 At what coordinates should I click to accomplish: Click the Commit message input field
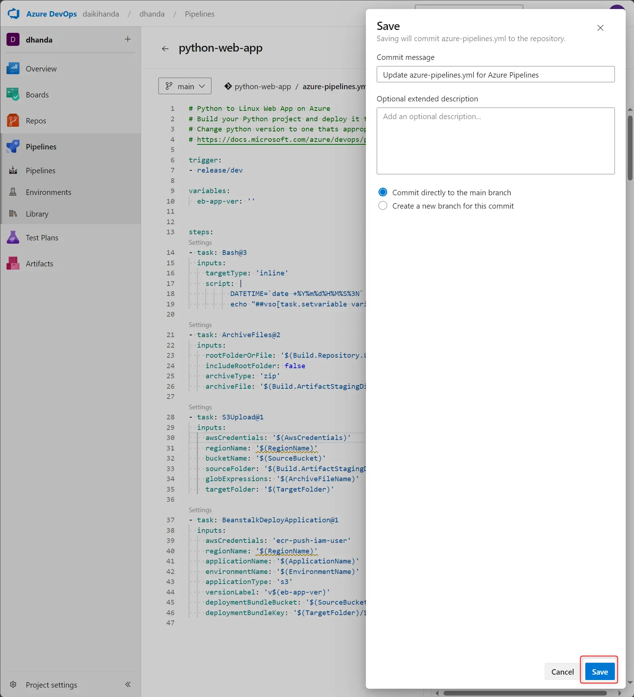pos(495,74)
